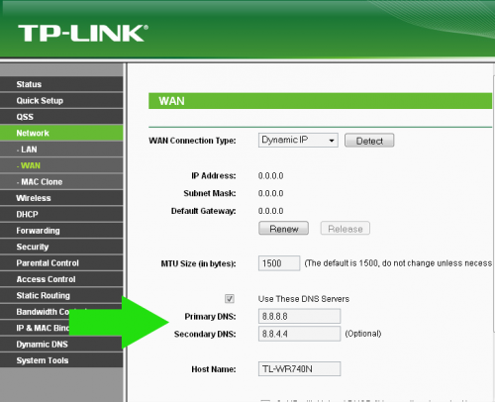Open MAC Clone submenu

tap(61, 181)
